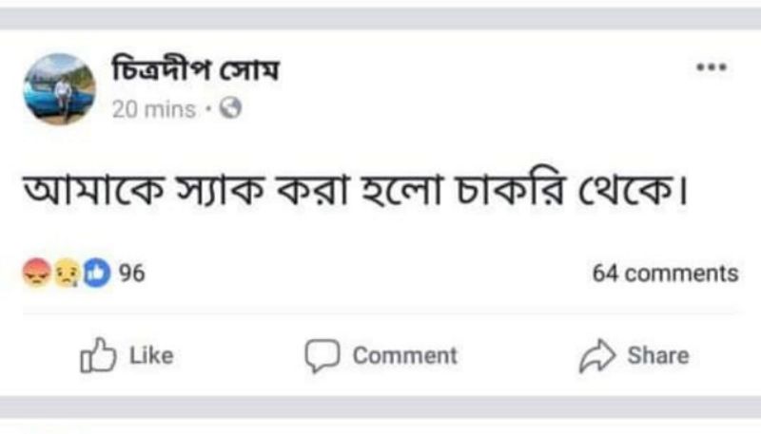The image size is (761, 434).
Task: Click the angry reaction emoji
Action: [36, 274]
